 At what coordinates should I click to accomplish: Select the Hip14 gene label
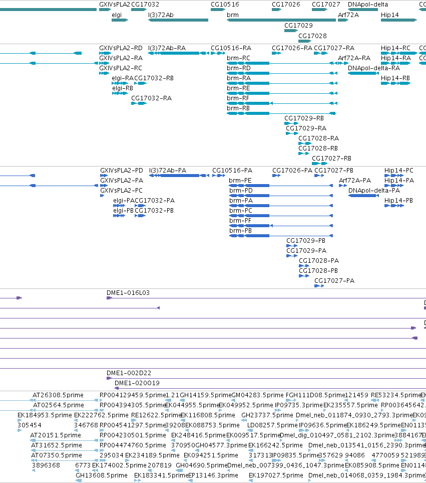click(x=390, y=15)
